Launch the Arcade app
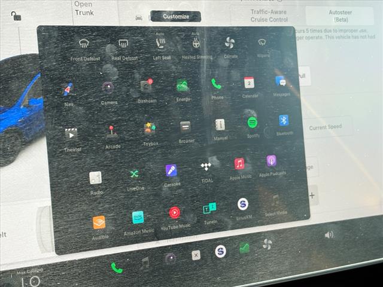Image resolution: width=383 pixels, height=287 pixels. [113, 137]
